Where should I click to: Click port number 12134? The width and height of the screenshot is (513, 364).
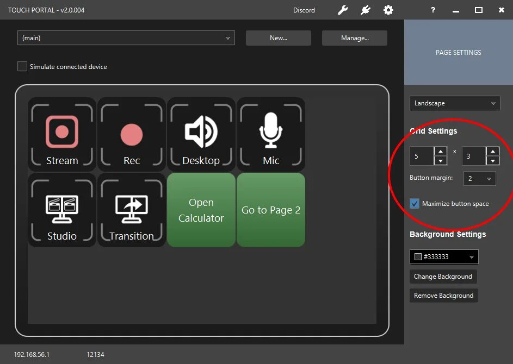click(95, 355)
